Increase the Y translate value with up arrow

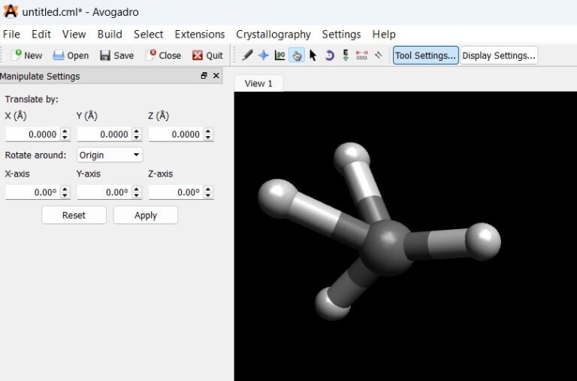click(x=137, y=131)
